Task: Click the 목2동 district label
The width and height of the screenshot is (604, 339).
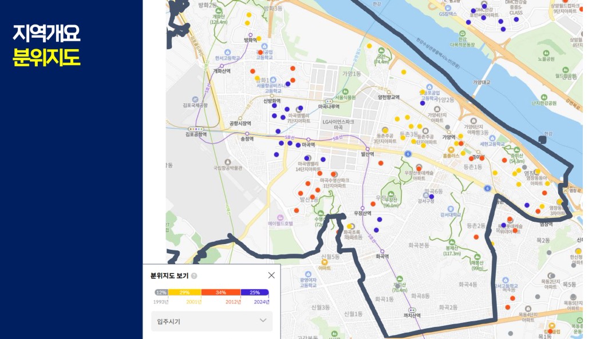Action: 543,241
